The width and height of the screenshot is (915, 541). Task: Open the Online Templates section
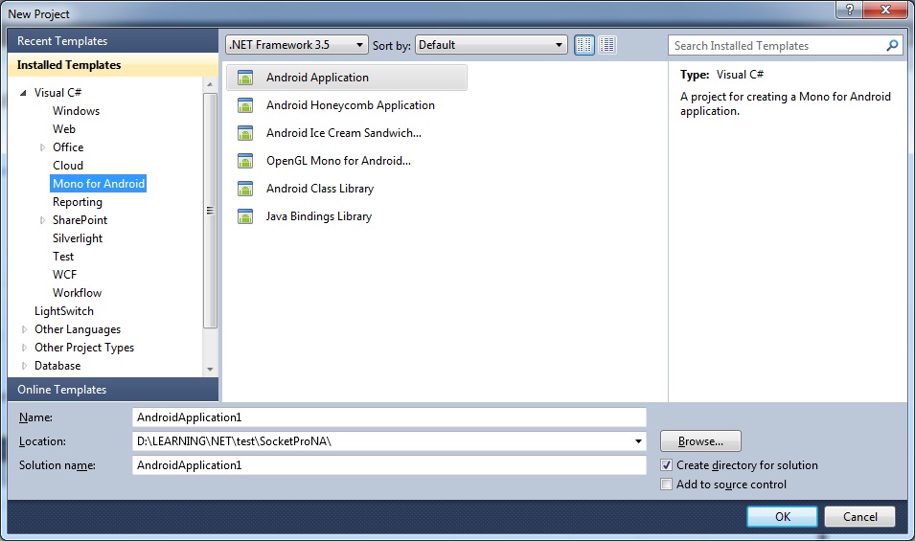tap(113, 390)
